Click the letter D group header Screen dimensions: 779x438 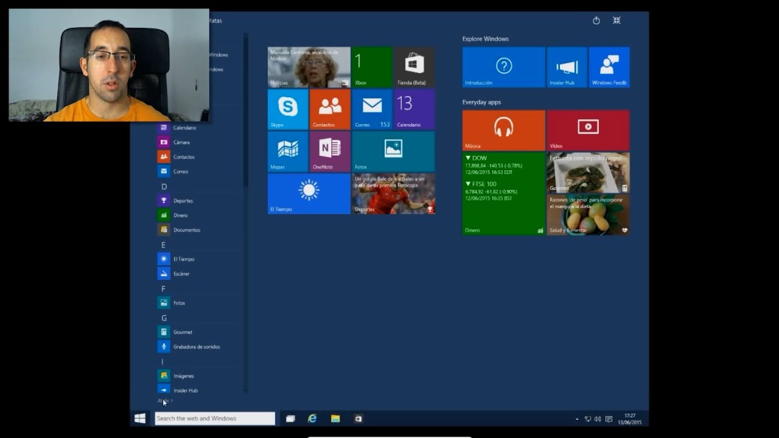[164, 186]
